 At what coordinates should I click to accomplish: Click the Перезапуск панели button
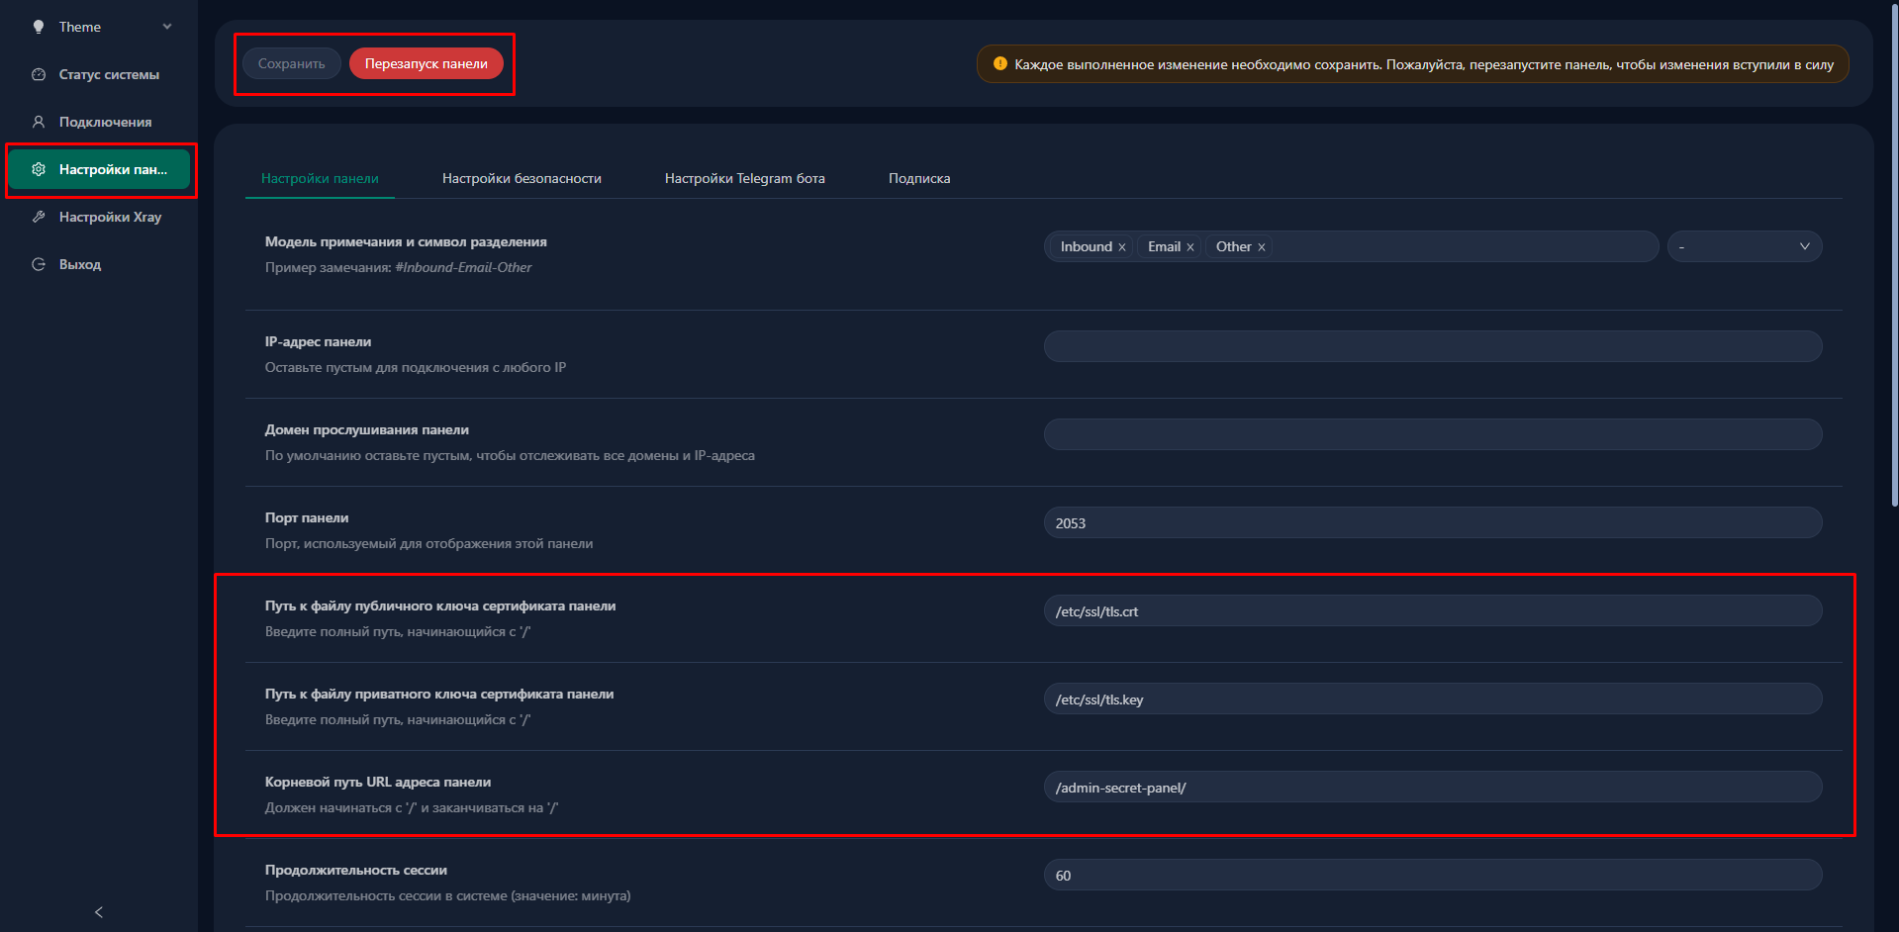pos(426,63)
